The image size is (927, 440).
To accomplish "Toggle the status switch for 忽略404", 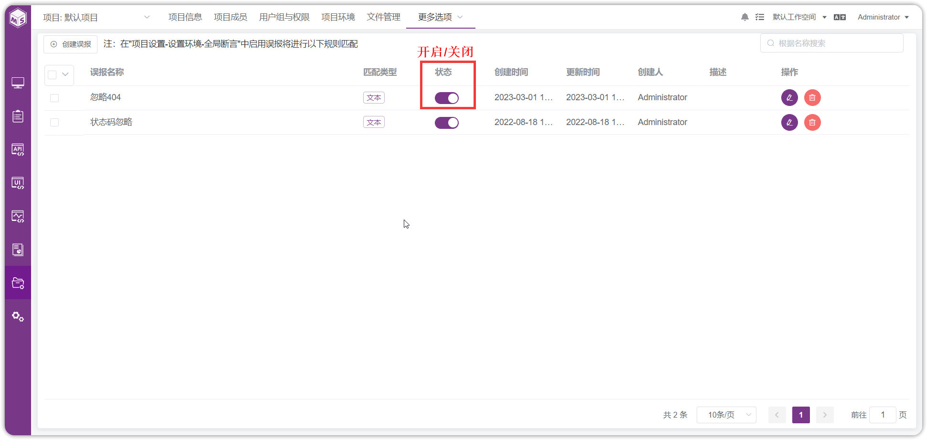I will 447,98.
